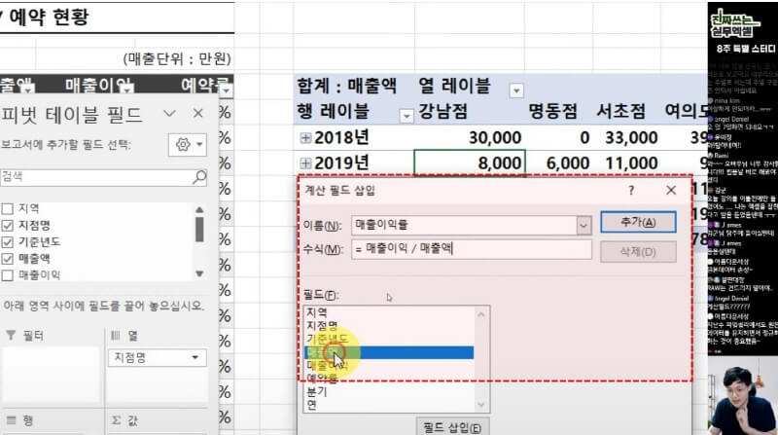Screen dimensions: 778x435
Task: Close the calculated field insert dialog
Action: click(671, 190)
